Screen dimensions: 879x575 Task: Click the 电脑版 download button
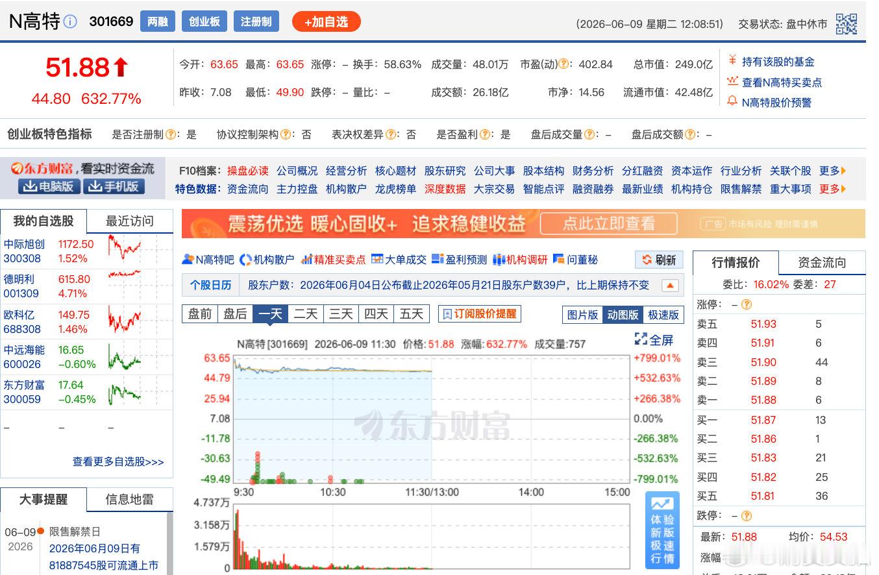click(x=49, y=186)
